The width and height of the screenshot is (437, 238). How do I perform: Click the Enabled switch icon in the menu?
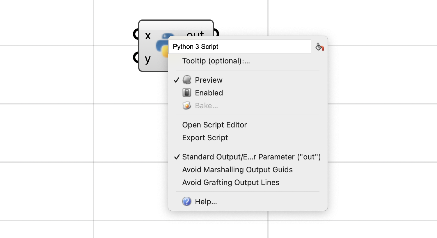(x=187, y=93)
